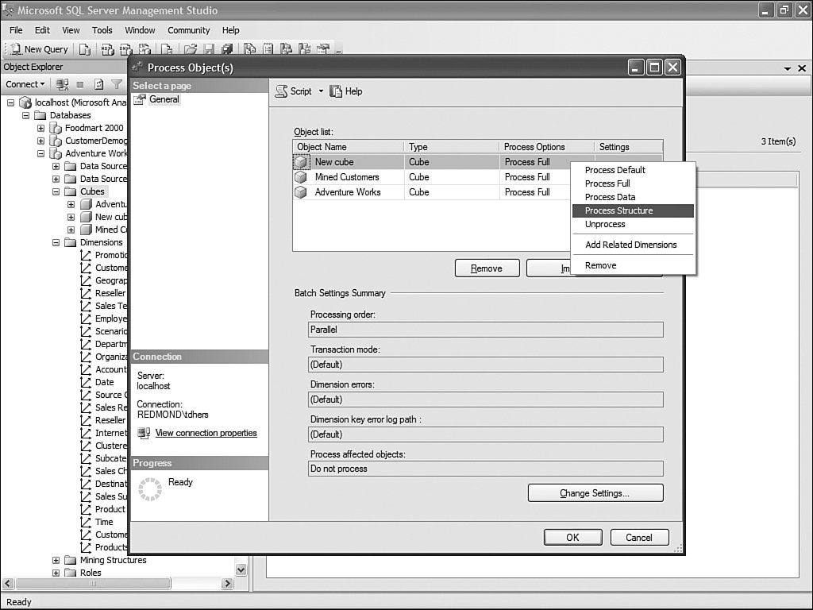The image size is (813, 610).
Task: Click the Process affected objects field
Action: coord(485,469)
